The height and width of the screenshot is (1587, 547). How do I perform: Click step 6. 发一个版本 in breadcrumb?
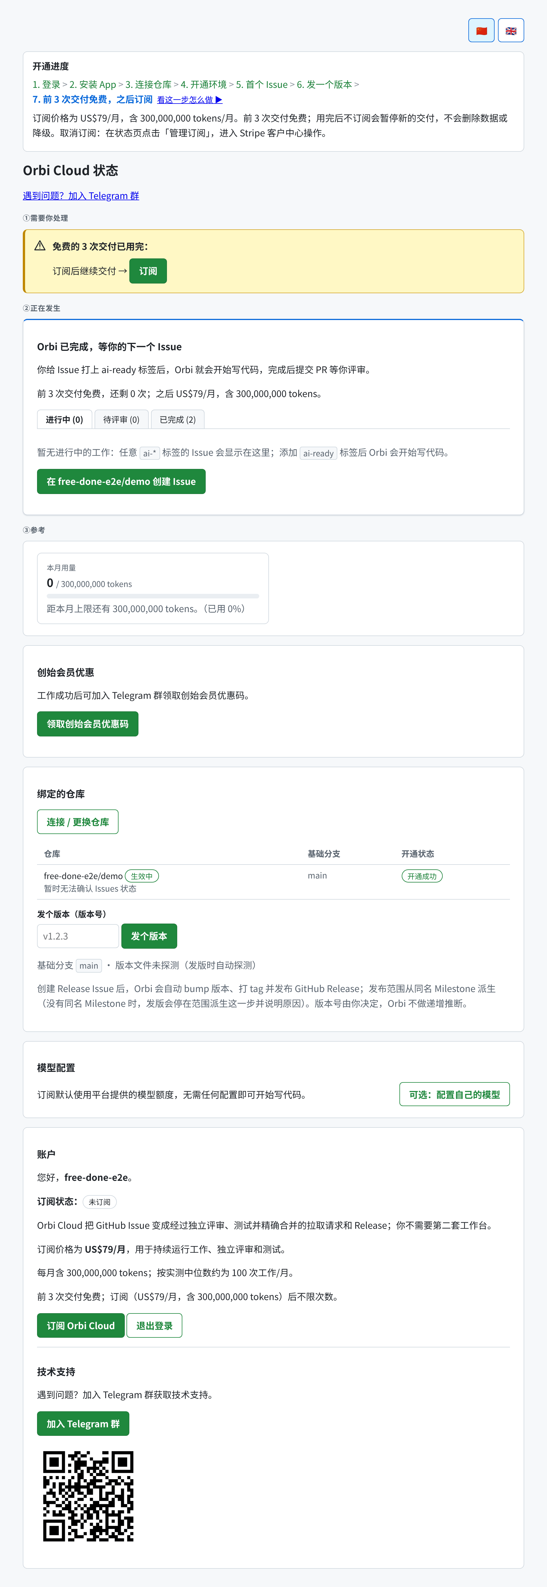[324, 84]
